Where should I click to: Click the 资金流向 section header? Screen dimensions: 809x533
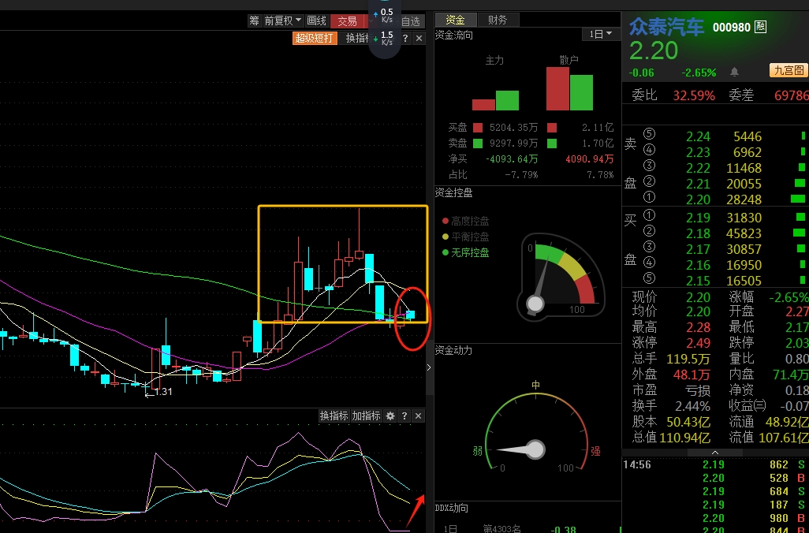pyautogui.click(x=454, y=35)
